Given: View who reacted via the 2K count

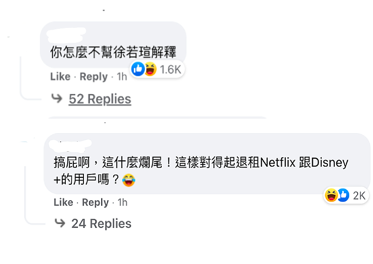Looking at the screenshot, I should (359, 196).
